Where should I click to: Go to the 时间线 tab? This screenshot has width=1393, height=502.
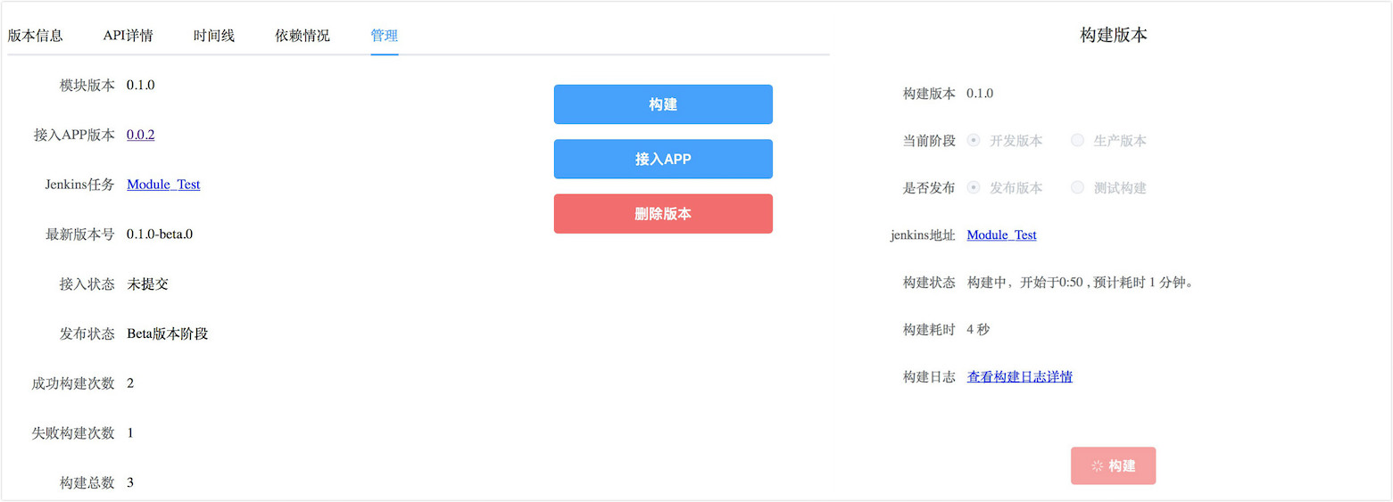pos(214,36)
